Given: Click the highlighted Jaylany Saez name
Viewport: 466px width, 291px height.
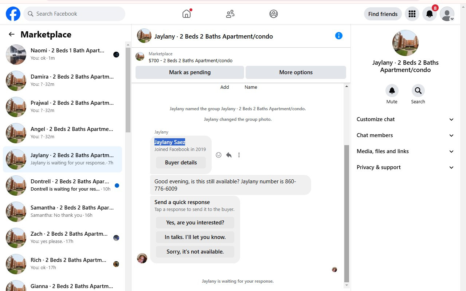Looking at the screenshot, I should coord(170,142).
